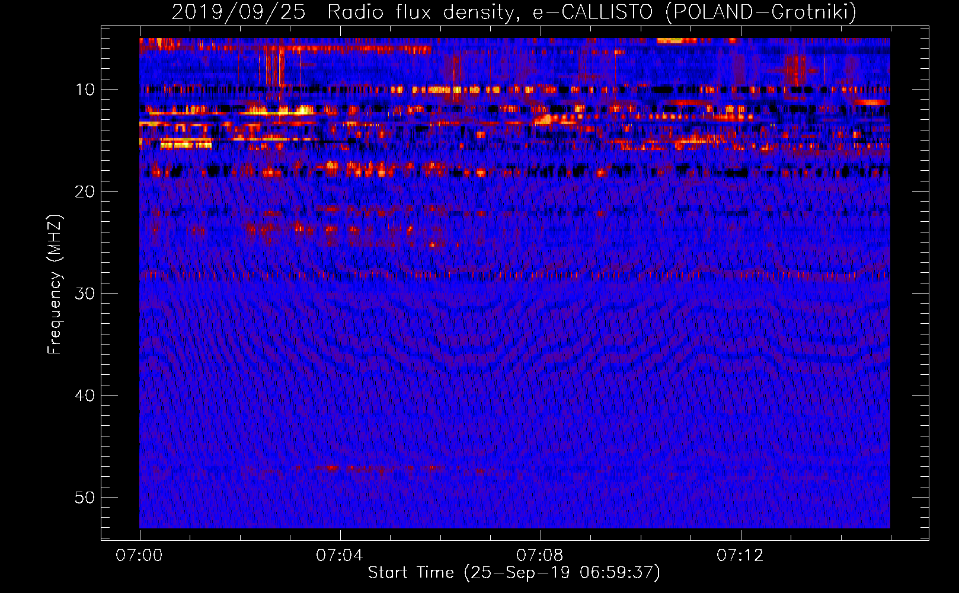Image resolution: width=959 pixels, height=593 pixels.
Task: Click the '40' frequency tick label
Action: point(85,396)
